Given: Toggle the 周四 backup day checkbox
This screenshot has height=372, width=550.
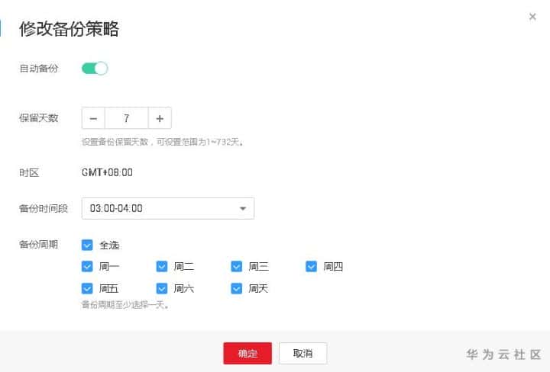Looking at the screenshot, I should click(x=311, y=267).
